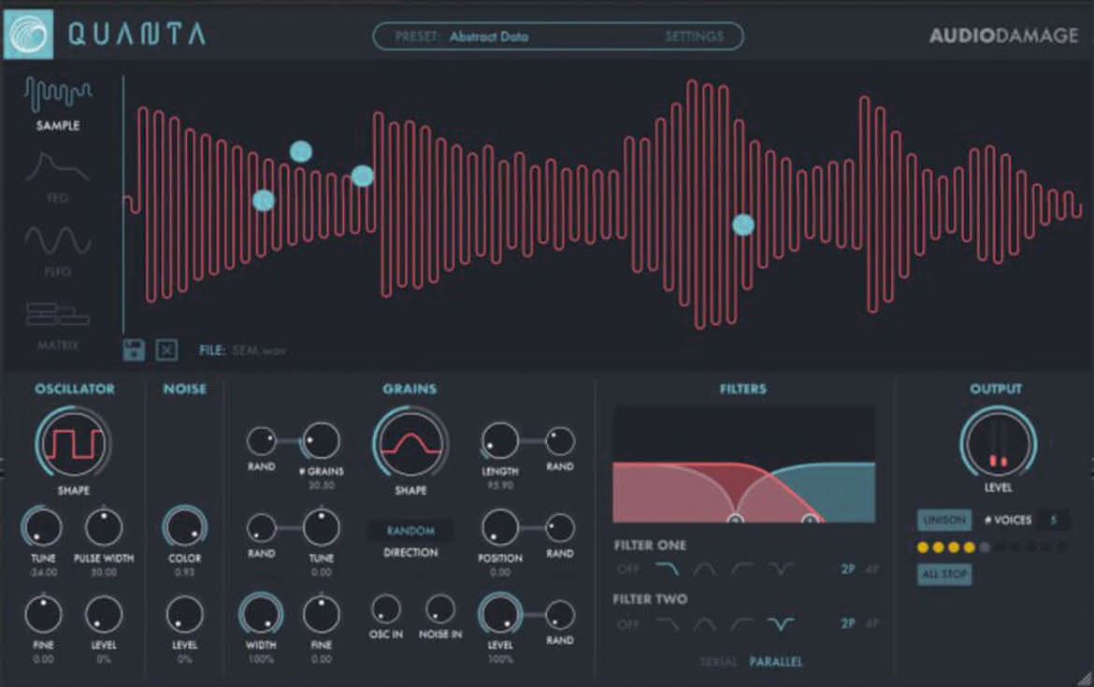Click the Quanta spiral logo icon
1094x687 pixels.
coord(29,35)
